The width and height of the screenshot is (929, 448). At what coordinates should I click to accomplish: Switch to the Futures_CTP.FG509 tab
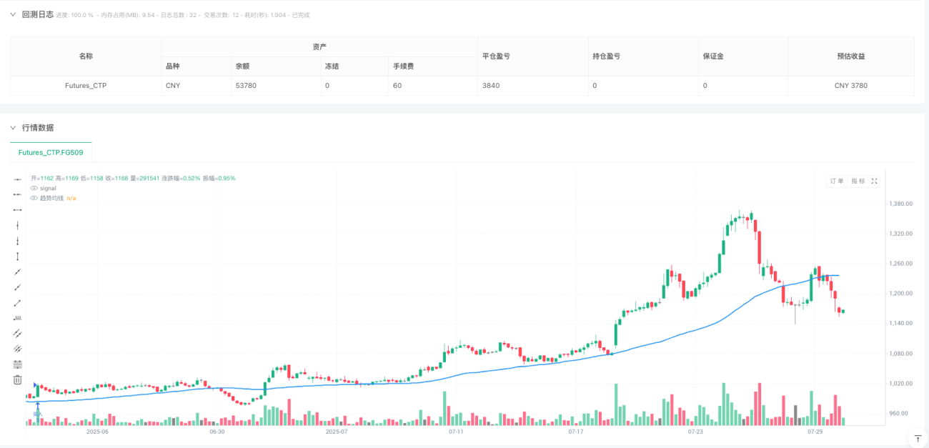click(50, 151)
